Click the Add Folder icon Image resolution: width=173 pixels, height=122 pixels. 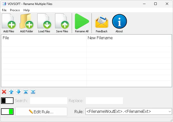26,23
